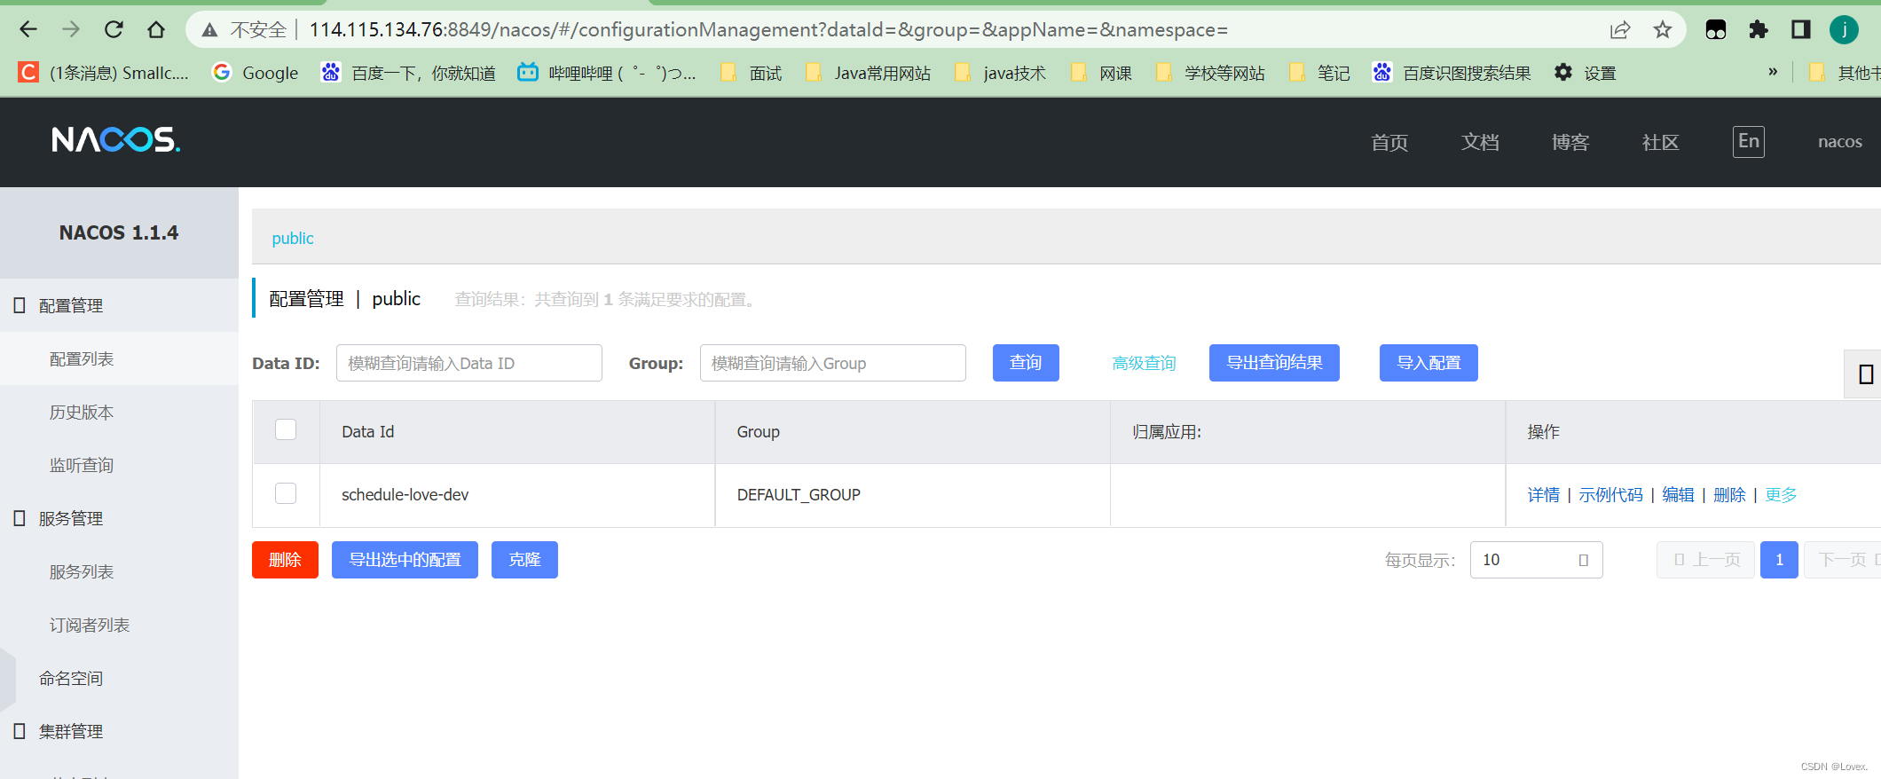Open the java技术 bookmark folder

(x=1000, y=73)
